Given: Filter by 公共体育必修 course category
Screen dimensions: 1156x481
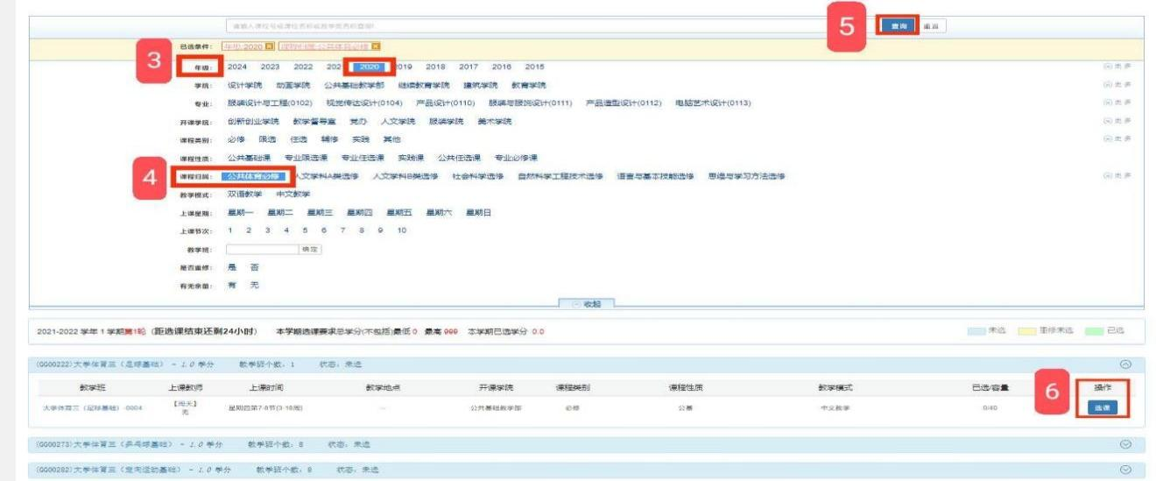Looking at the screenshot, I should pyautogui.click(x=255, y=176).
